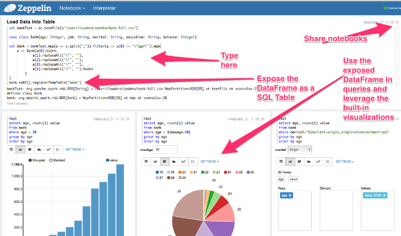This screenshot has width=401, height=236.
Task: Select area chart icon in maxAge paragraph
Action: [x=174, y=161]
